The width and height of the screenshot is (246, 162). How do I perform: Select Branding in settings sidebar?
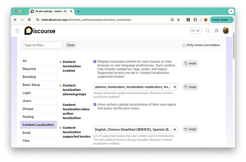(x=29, y=77)
